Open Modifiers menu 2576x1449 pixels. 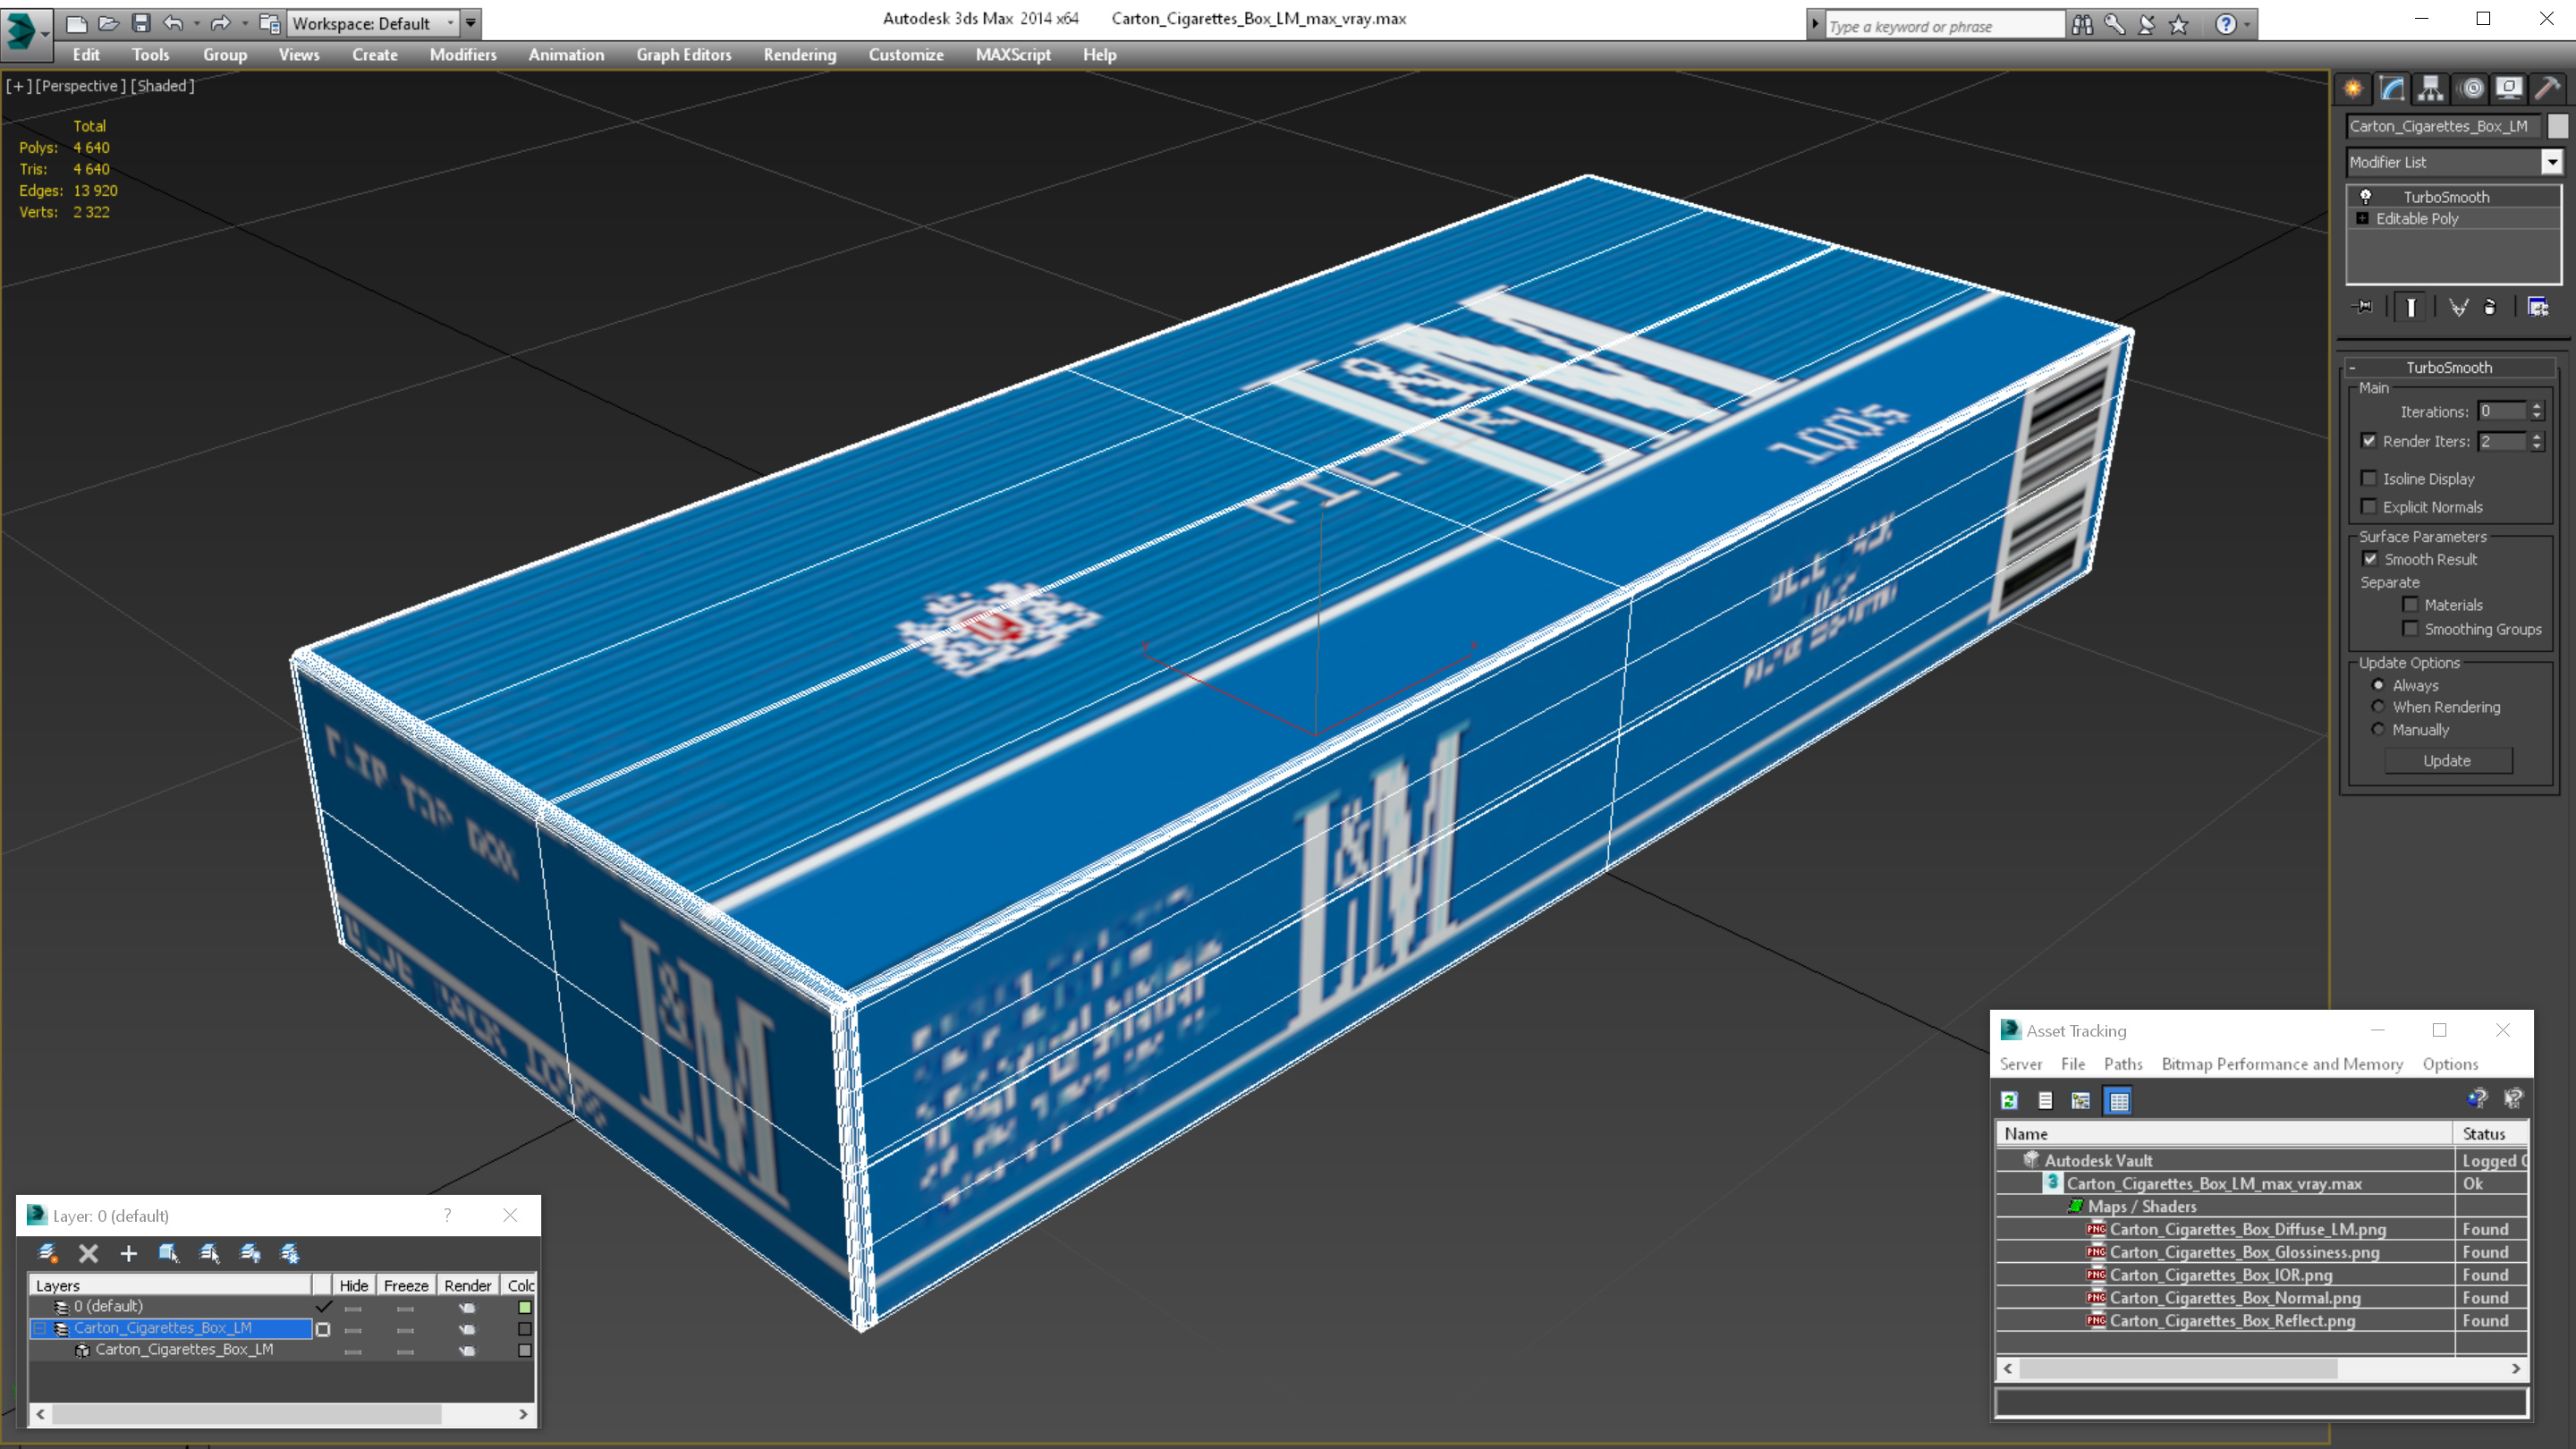click(463, 54)
